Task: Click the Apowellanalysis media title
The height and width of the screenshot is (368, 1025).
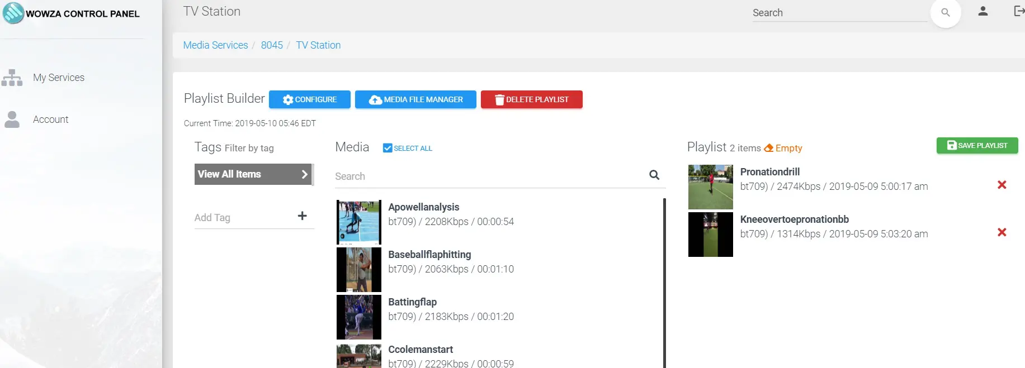Action: [x=424, y=207]
